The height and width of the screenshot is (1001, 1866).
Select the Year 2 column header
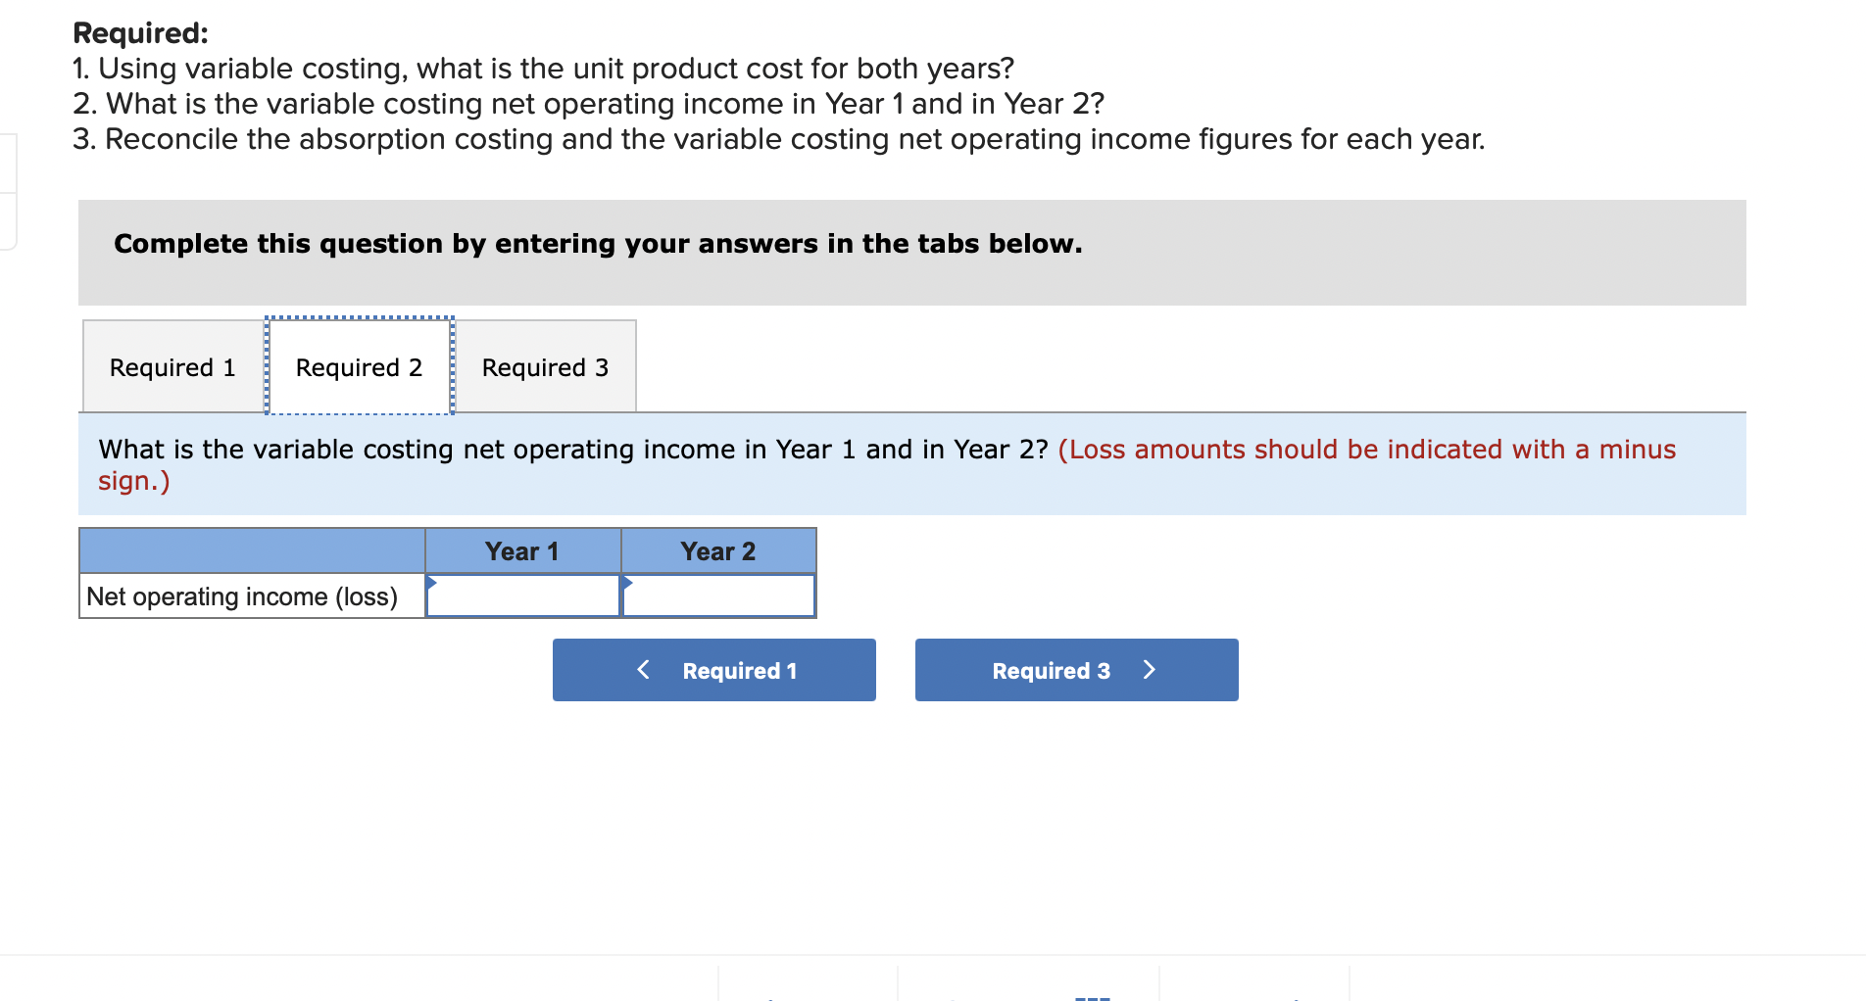pyautogui.click(x=718, y=550)
